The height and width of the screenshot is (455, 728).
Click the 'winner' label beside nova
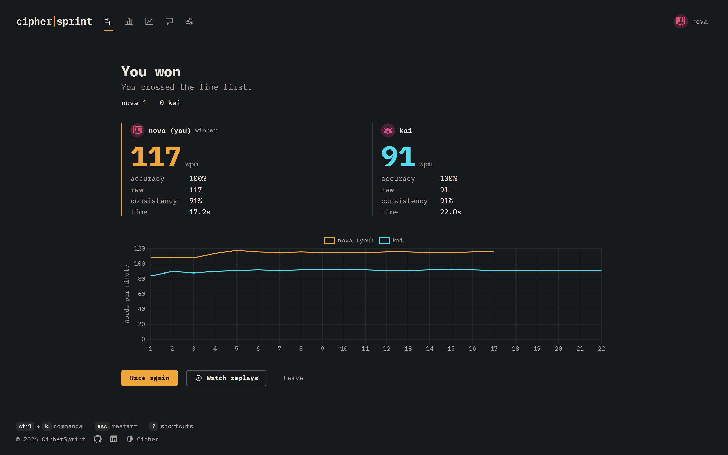coord(206,131)
